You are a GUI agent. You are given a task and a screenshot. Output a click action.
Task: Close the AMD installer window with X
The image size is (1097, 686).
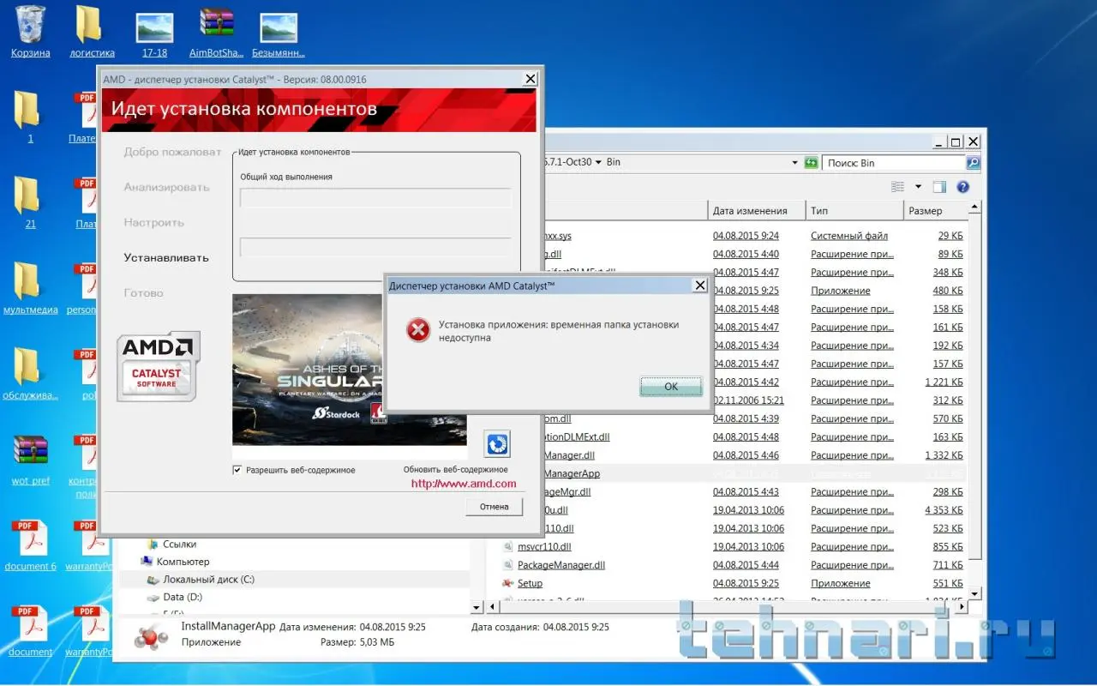click(x=531, y=78)
